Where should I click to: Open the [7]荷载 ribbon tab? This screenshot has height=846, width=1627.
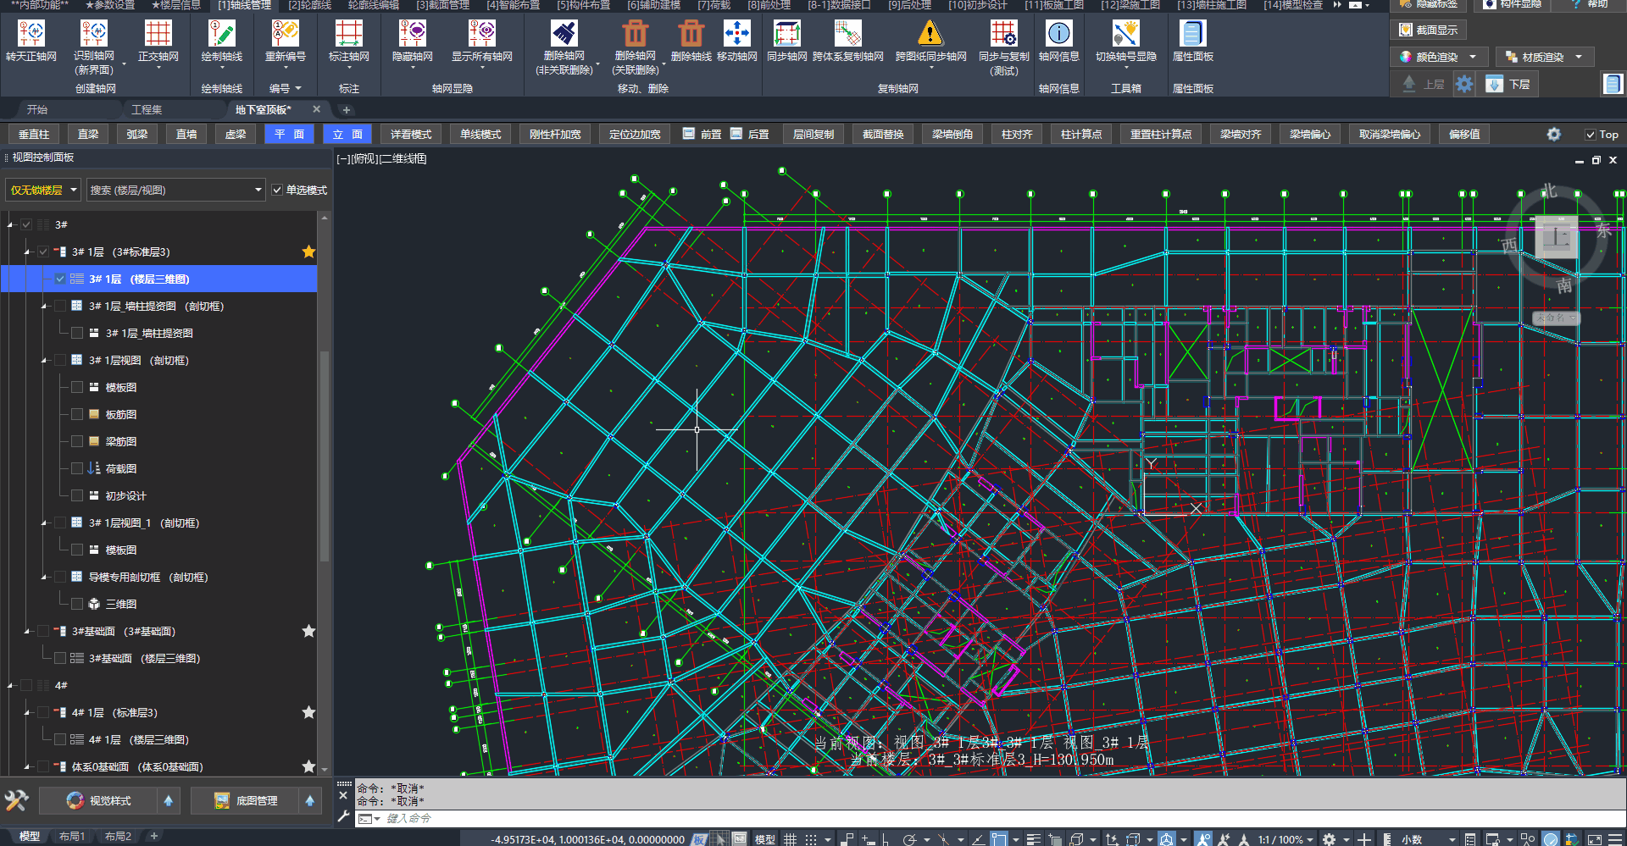(x=714, y=5)
